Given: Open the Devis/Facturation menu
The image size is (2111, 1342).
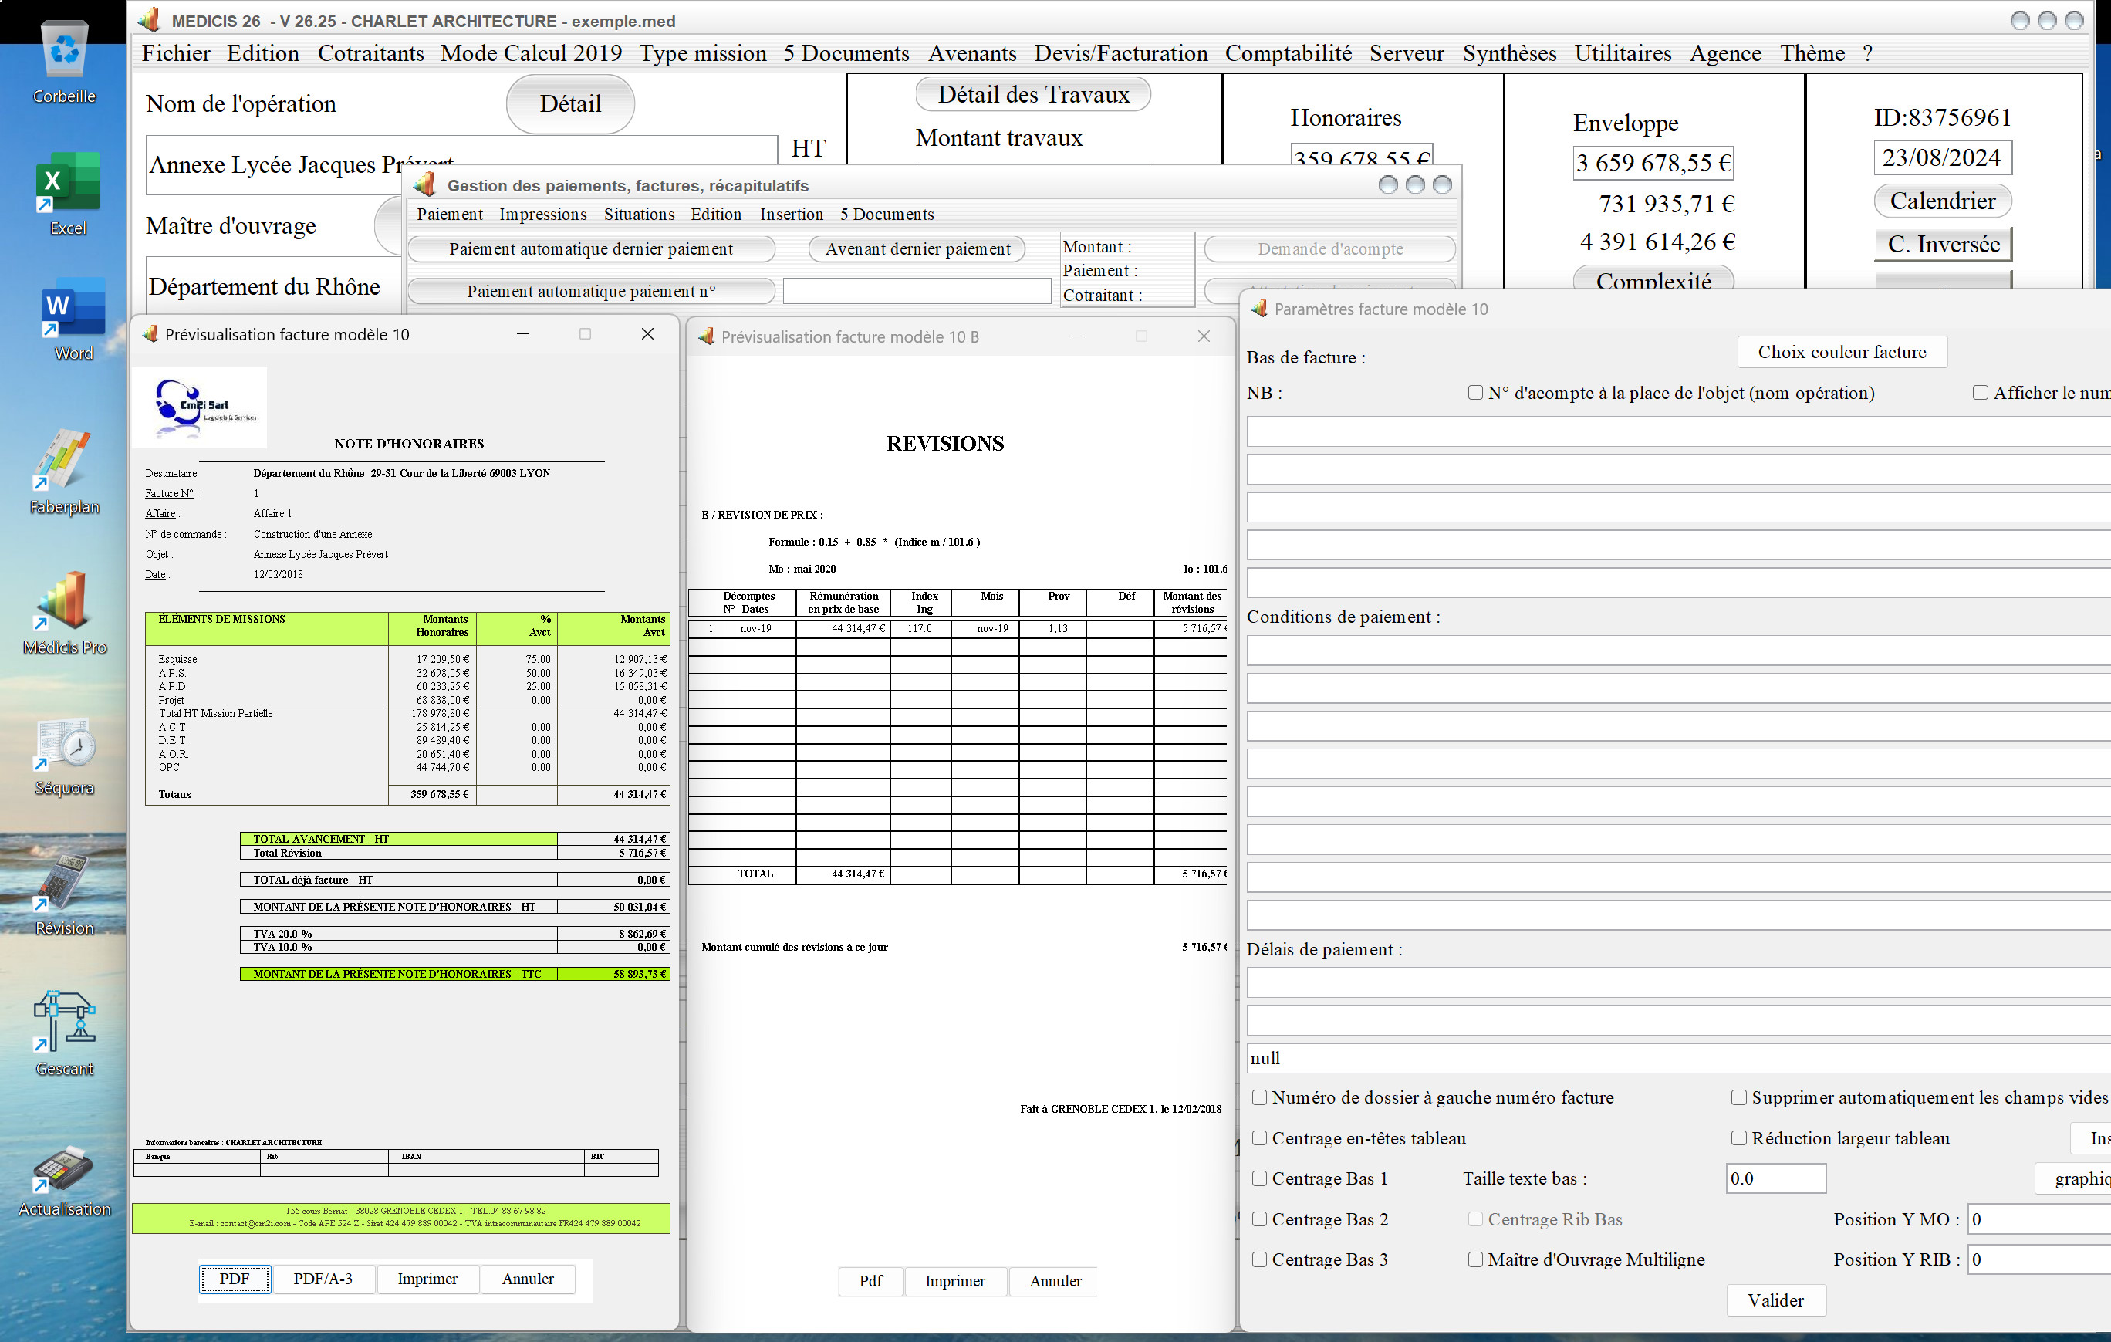Looking at the screenshot, I should (x=1120, y=53).
